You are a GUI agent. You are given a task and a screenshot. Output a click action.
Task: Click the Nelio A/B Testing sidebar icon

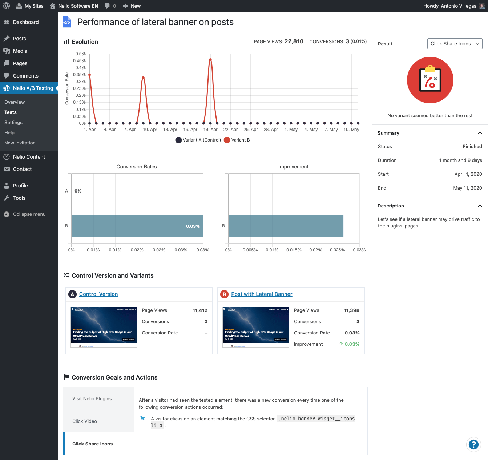[x=7, y=88]
